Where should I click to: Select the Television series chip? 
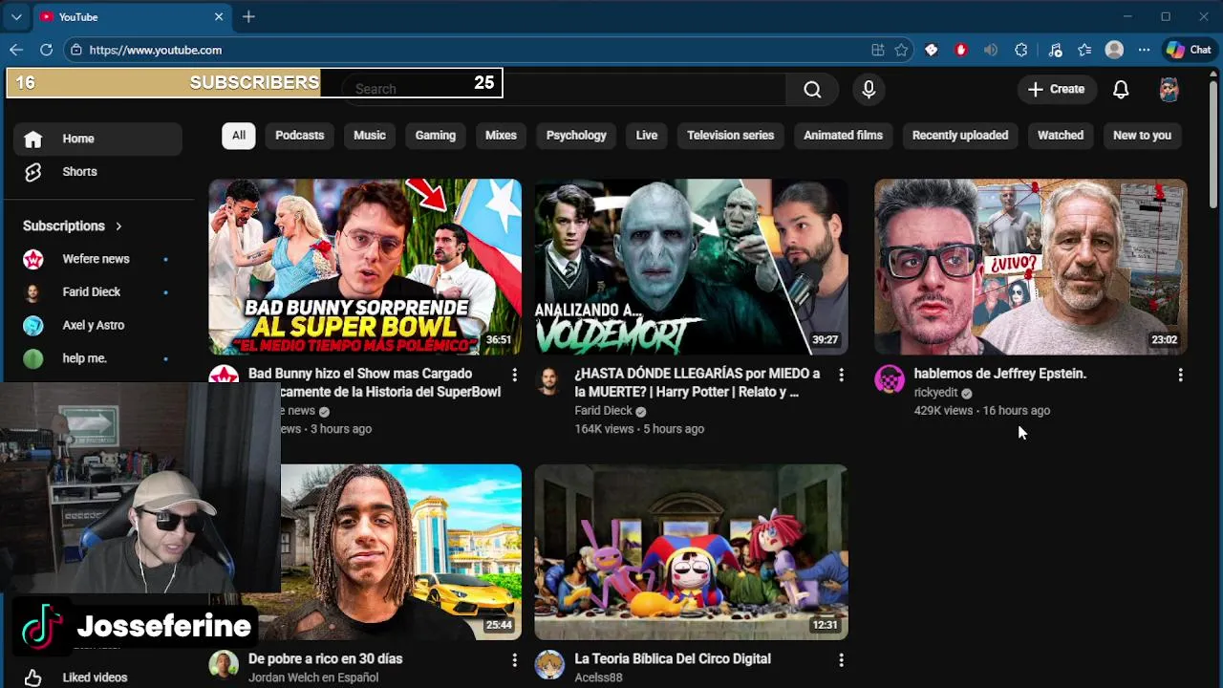tap(730, 136)
